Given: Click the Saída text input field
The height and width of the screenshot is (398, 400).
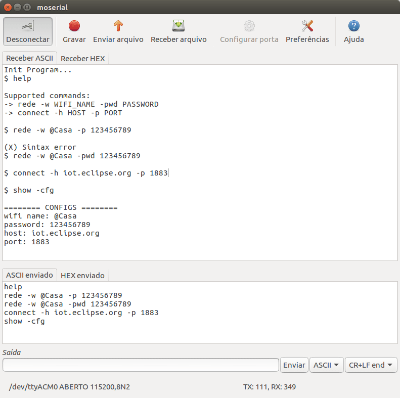Looking at the screenshot, I should click(141, 365).
